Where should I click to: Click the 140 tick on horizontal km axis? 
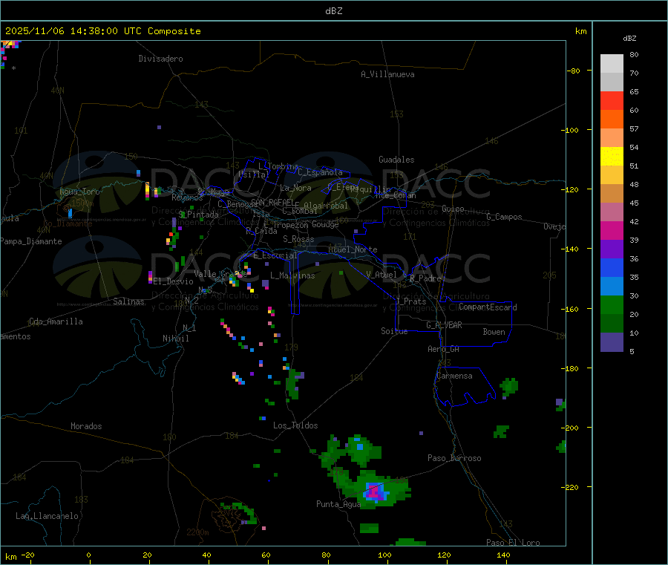[x=503, y=555]
